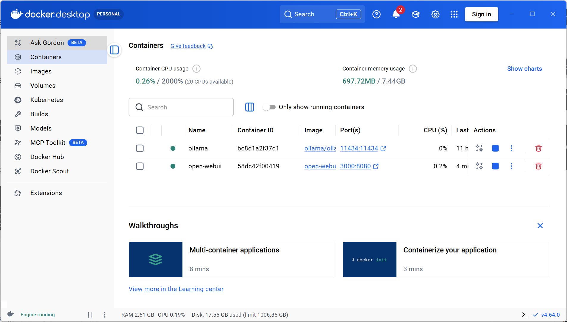Open Extensions in the sidebar

pyautogui.click(x=57, y=193)
